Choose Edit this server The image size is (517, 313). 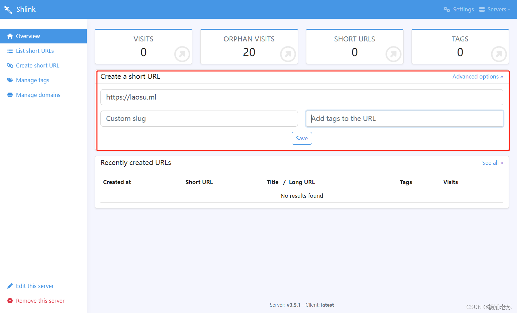[x=35, y=286]
